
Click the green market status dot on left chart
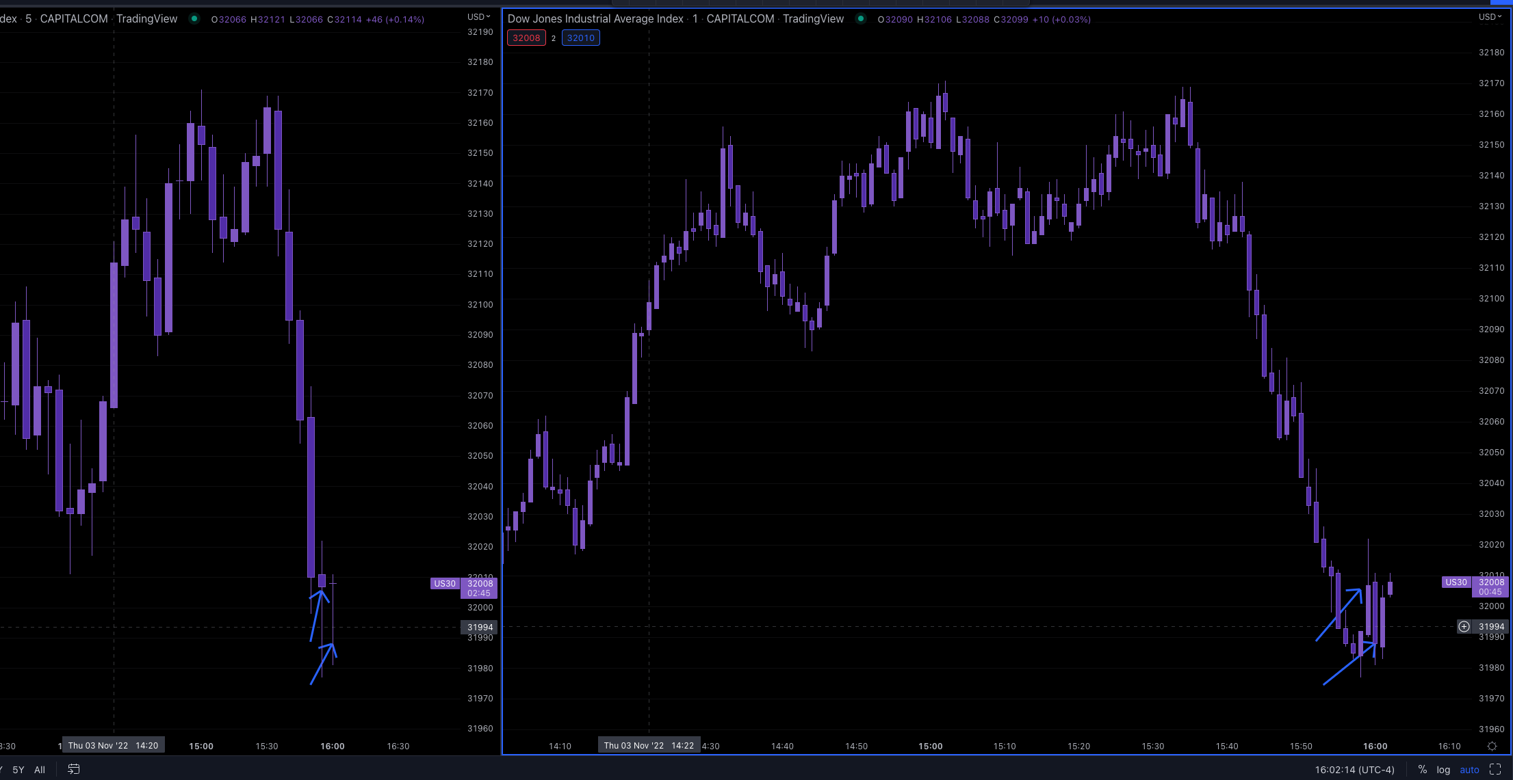[195, 18]
